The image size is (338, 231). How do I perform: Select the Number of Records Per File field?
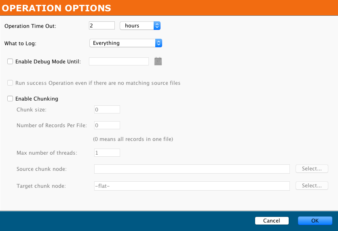(x=107, y=125)
